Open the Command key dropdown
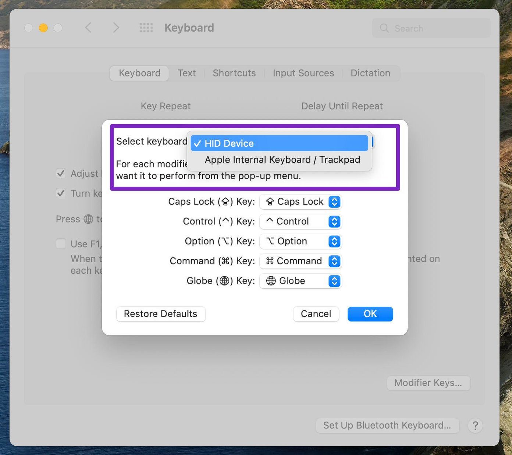This screenshot has width=512, height=455. [x=301, y=261]
